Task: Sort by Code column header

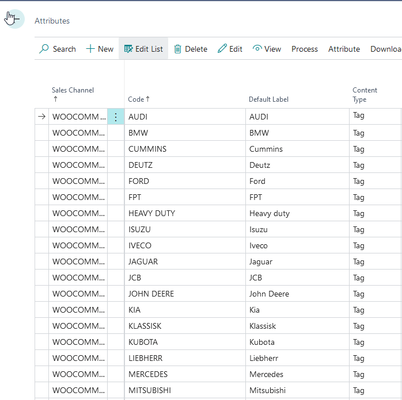Action: click(x=139, y=99)
